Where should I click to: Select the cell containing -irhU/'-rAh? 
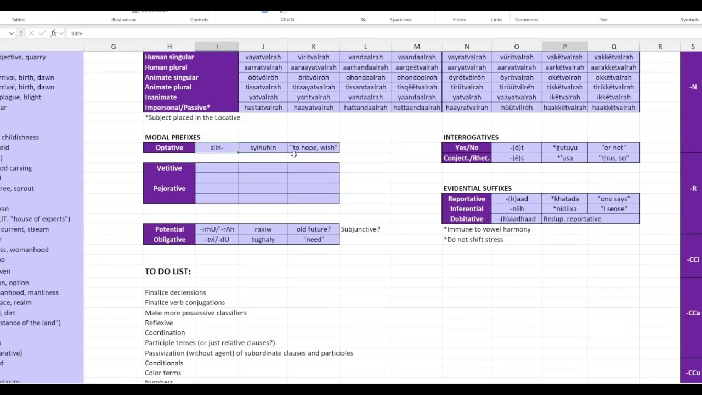tap(217, 229)
